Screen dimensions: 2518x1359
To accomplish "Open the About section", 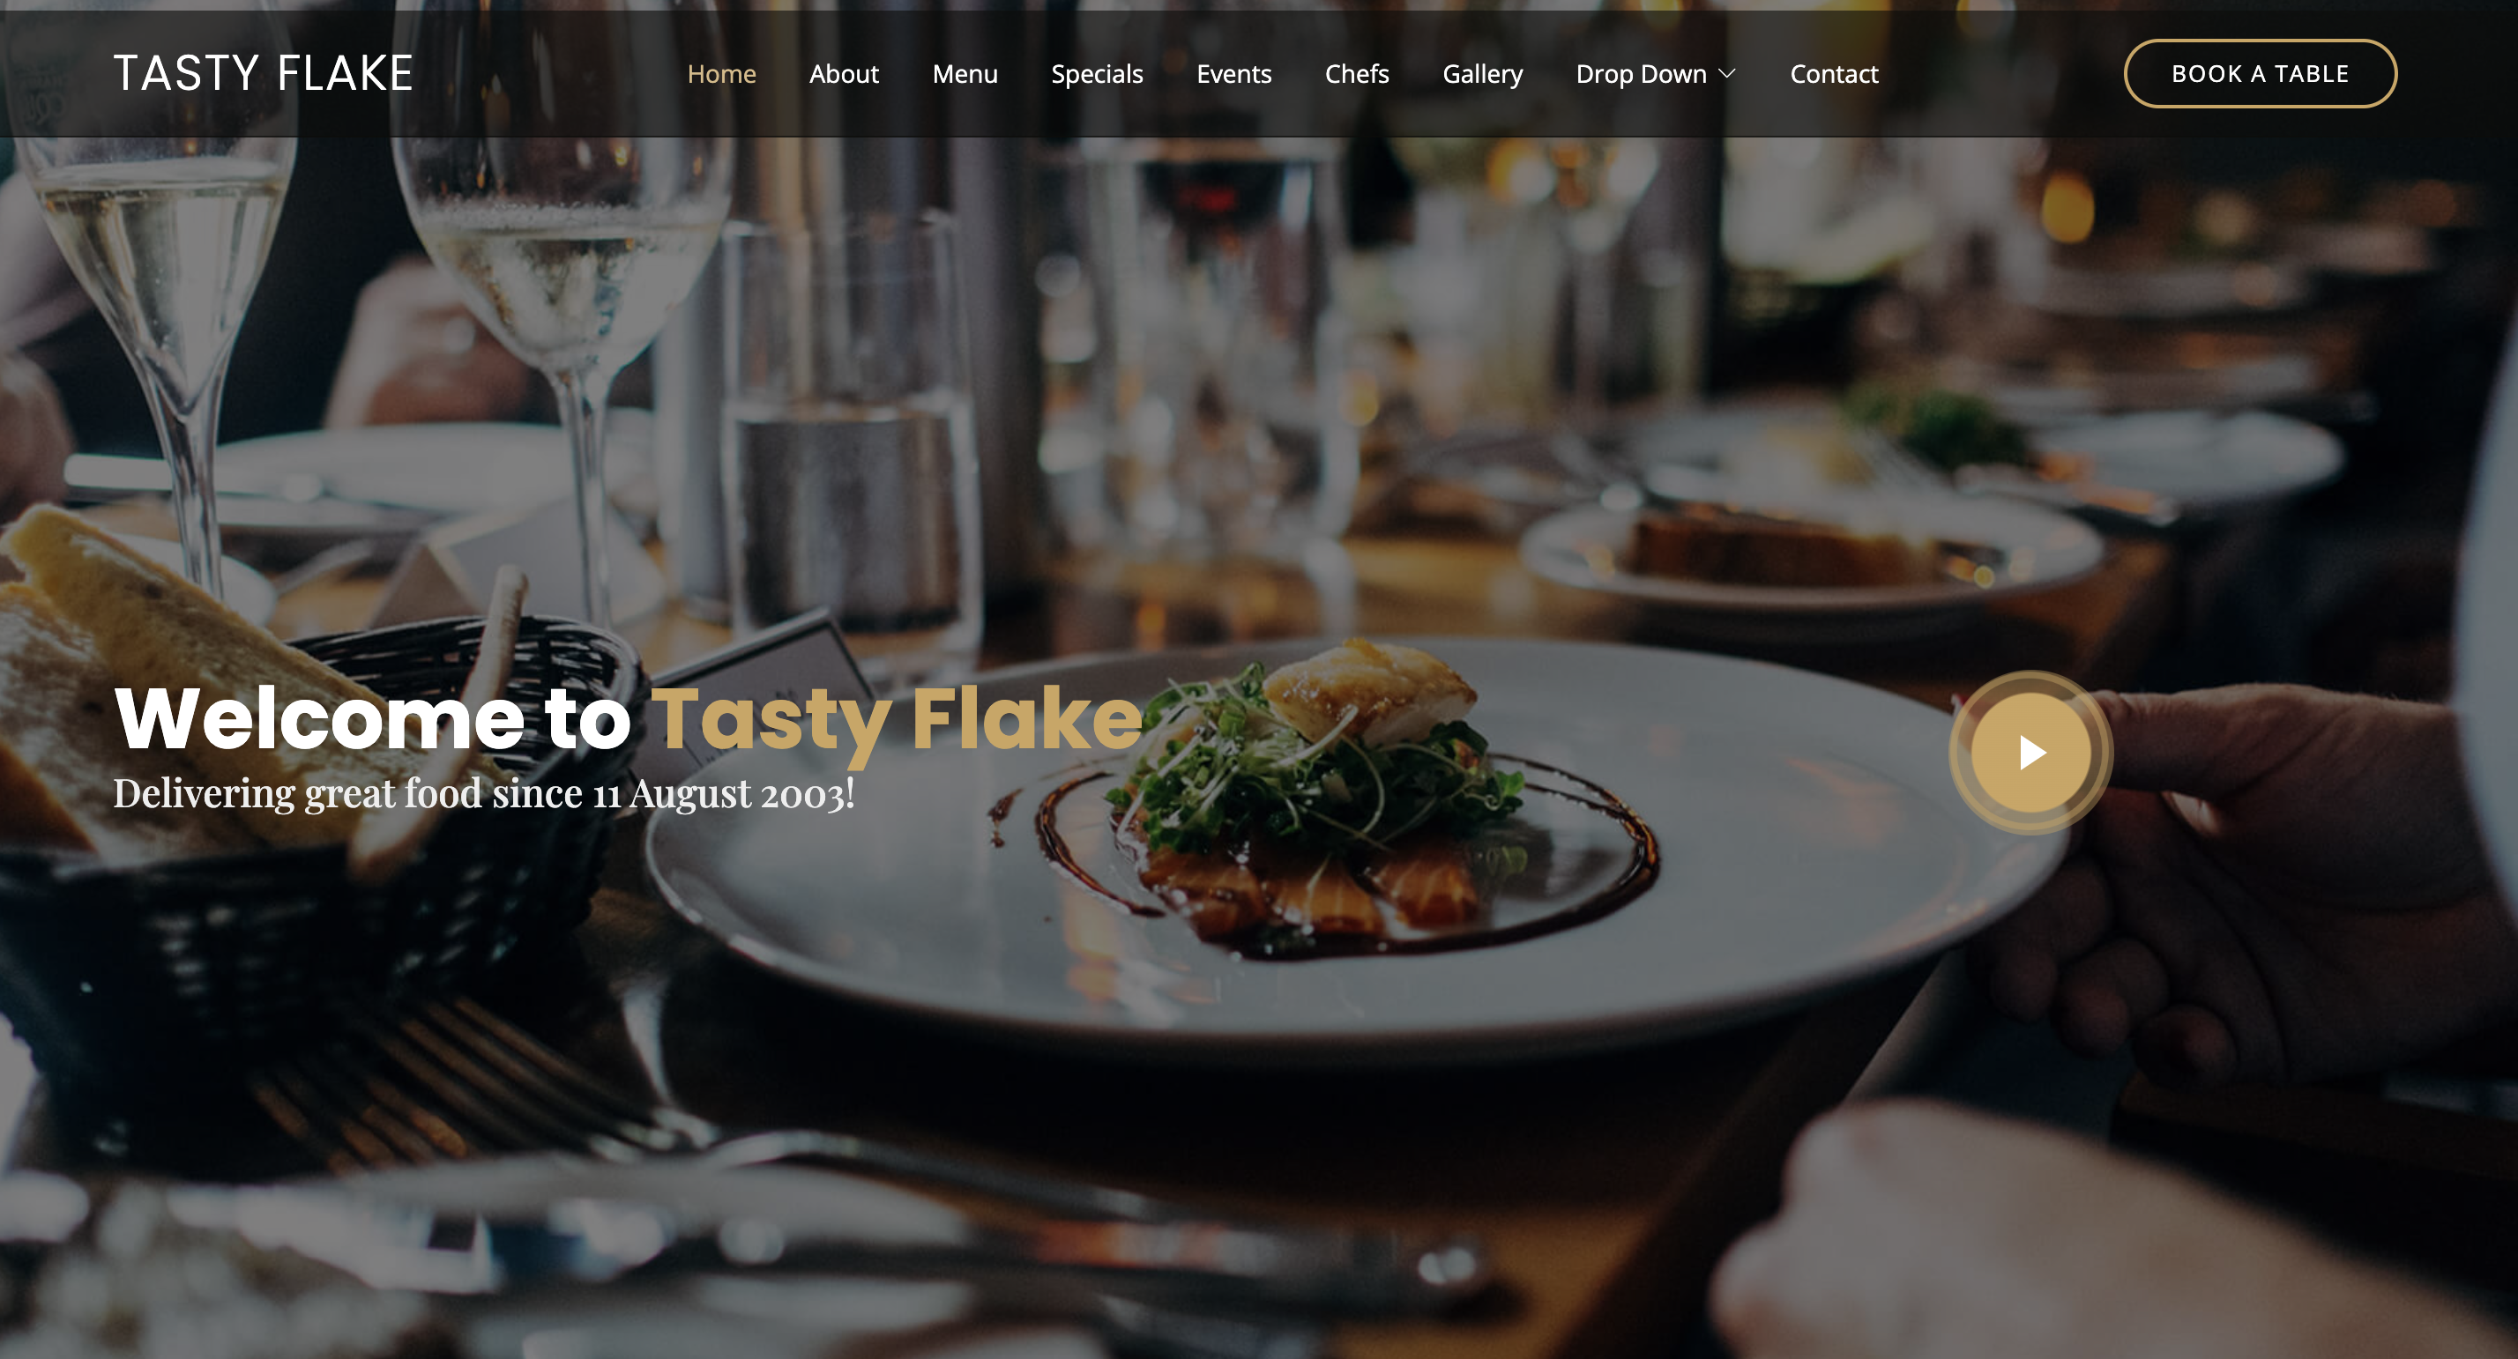I will coord(844,73).
